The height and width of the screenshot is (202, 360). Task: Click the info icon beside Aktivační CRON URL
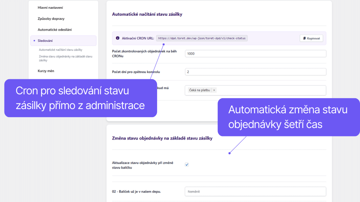coord(117,38)
